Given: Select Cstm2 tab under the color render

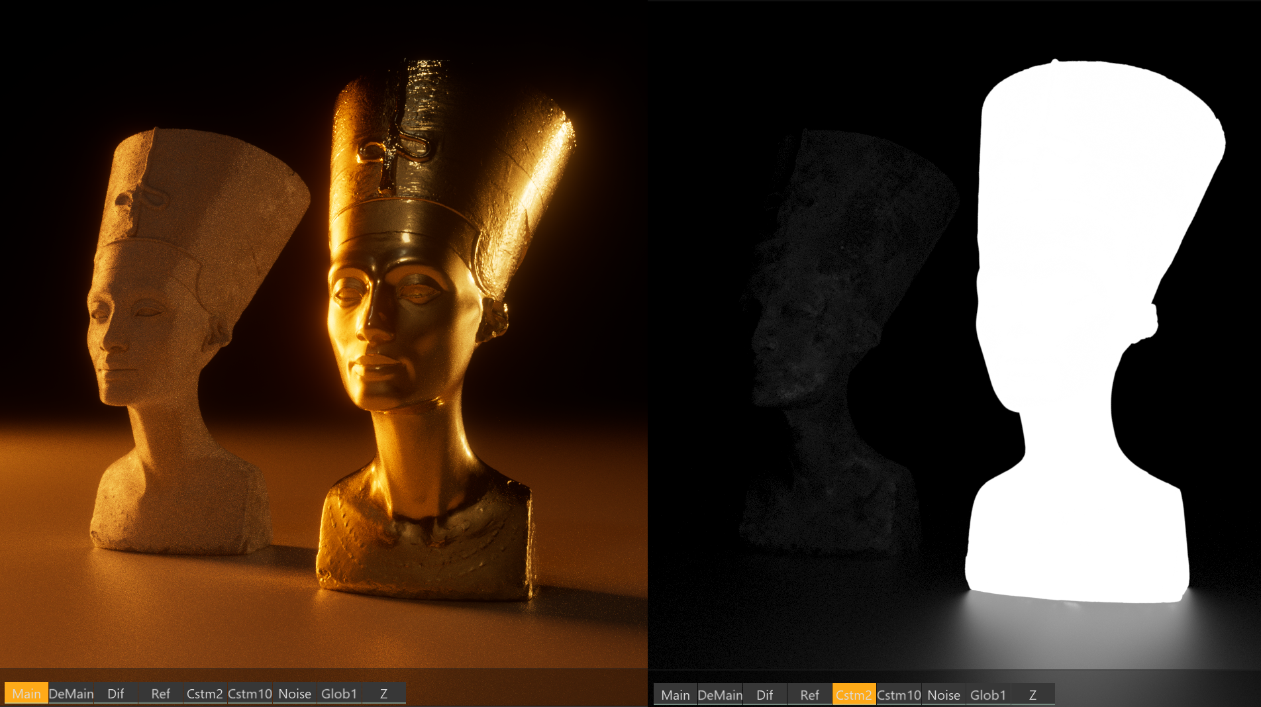Looking at the screenshot, I should [205, 693].
